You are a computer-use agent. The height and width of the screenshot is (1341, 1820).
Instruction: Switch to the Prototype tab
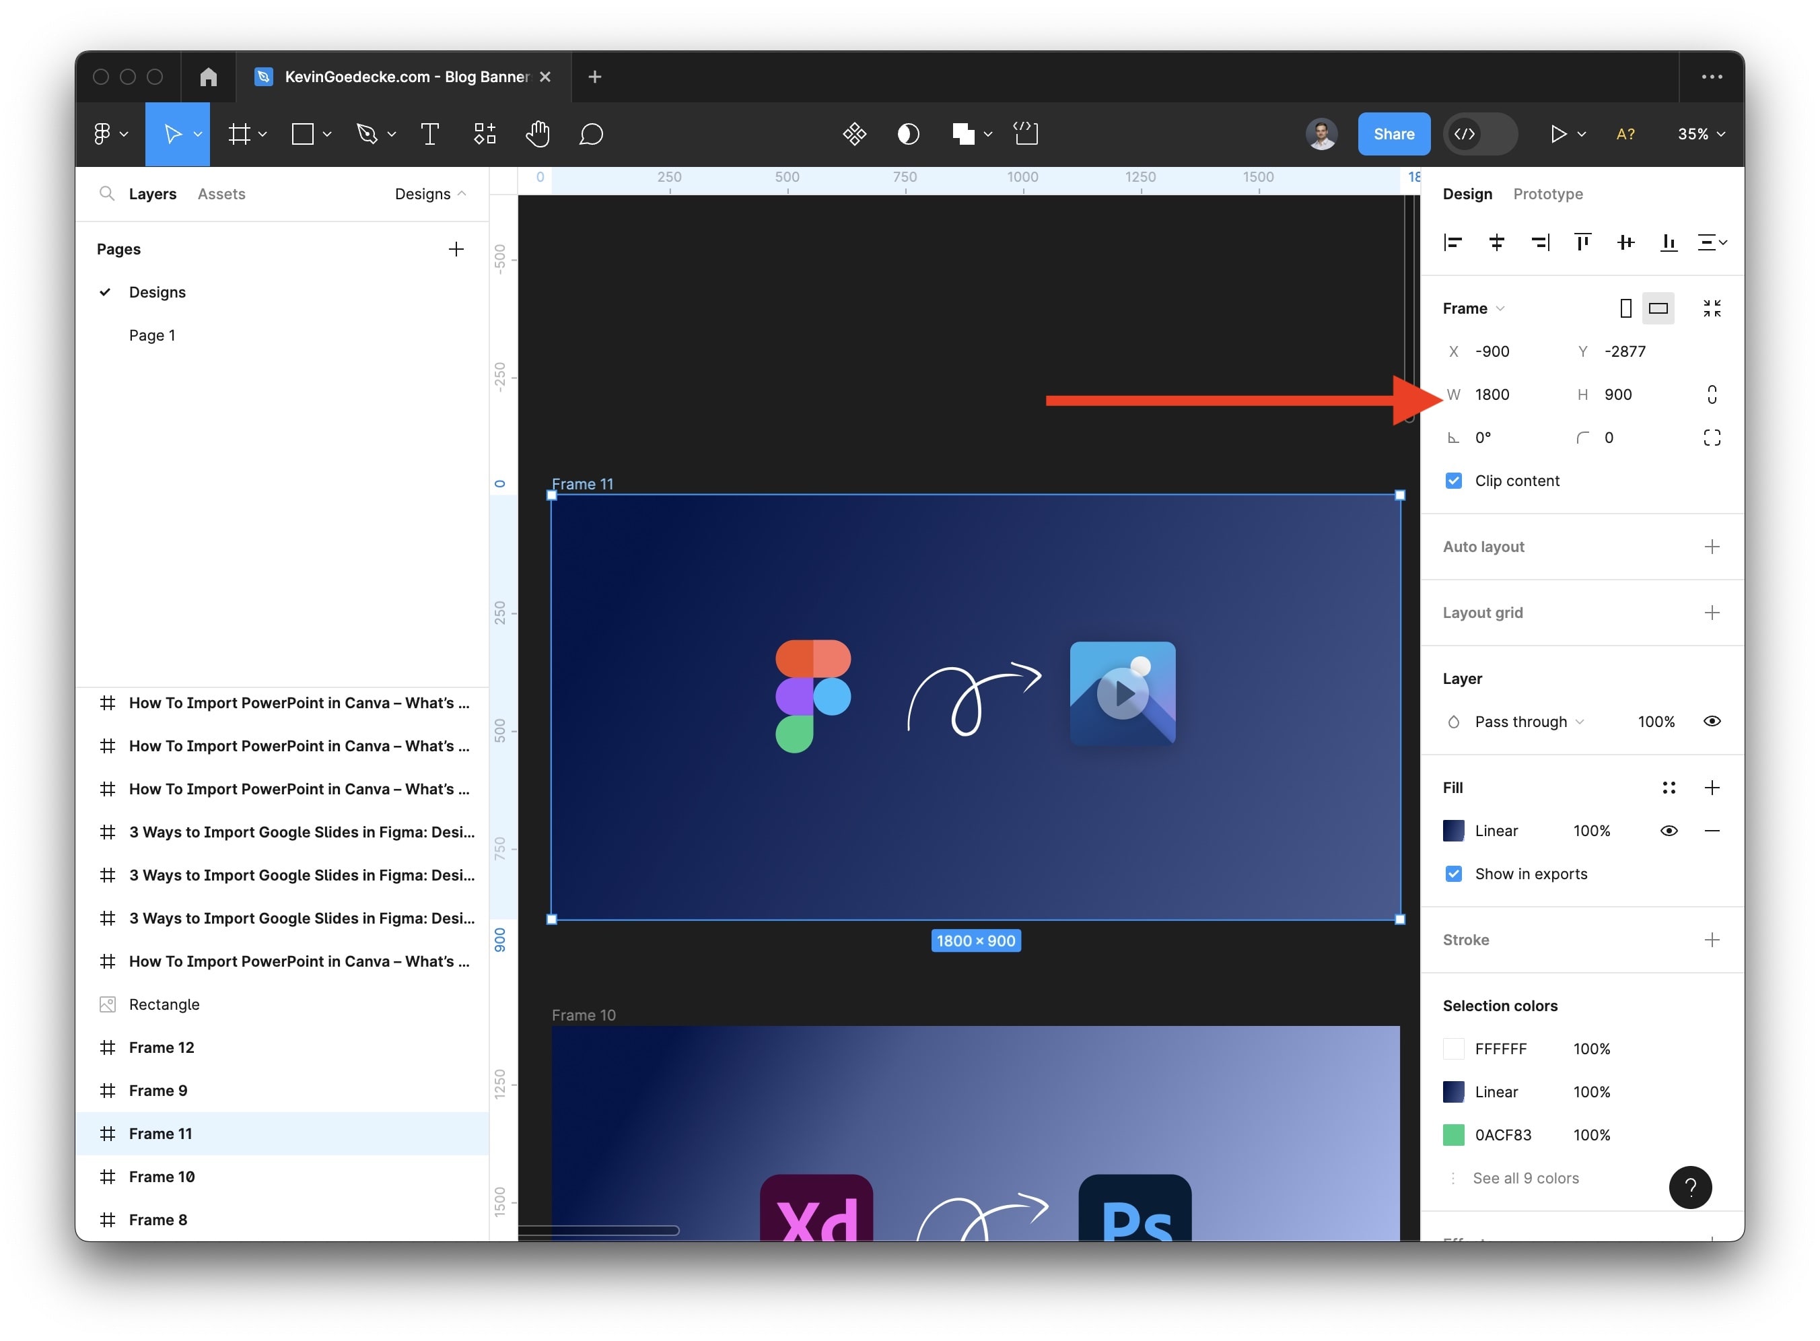[x=1547, y=194]
